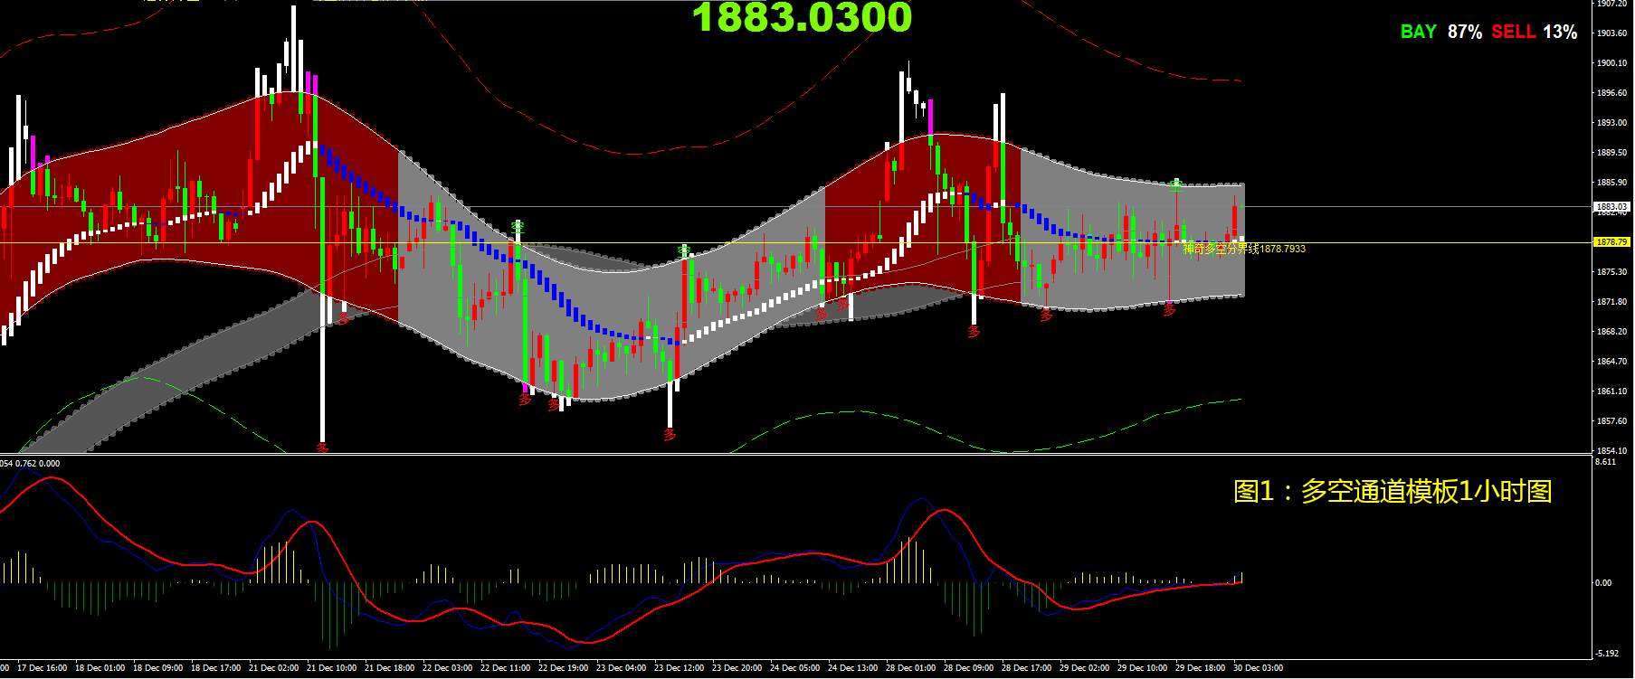Image resolution: width=1635 pixels, height=679 pixels.
Task: Select the 21 Dec 10:00 time axis label
Action: click(x=332, y=669)
